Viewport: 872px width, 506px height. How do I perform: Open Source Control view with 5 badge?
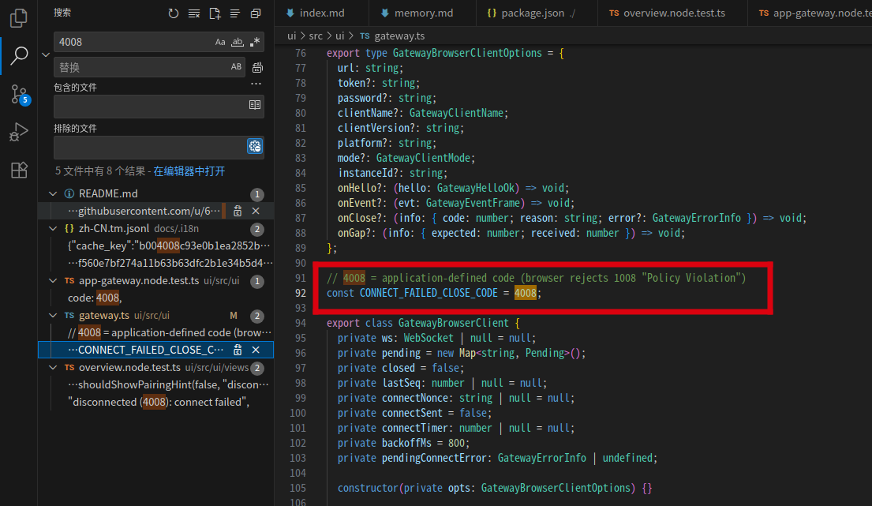(x=19, y=95)
